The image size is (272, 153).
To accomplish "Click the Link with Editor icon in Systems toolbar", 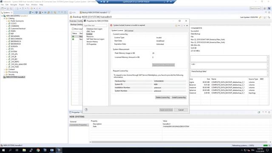I will coord(55,12).
